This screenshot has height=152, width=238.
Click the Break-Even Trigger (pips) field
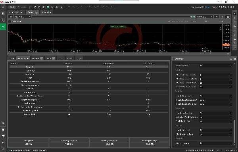tap(215, 100)
